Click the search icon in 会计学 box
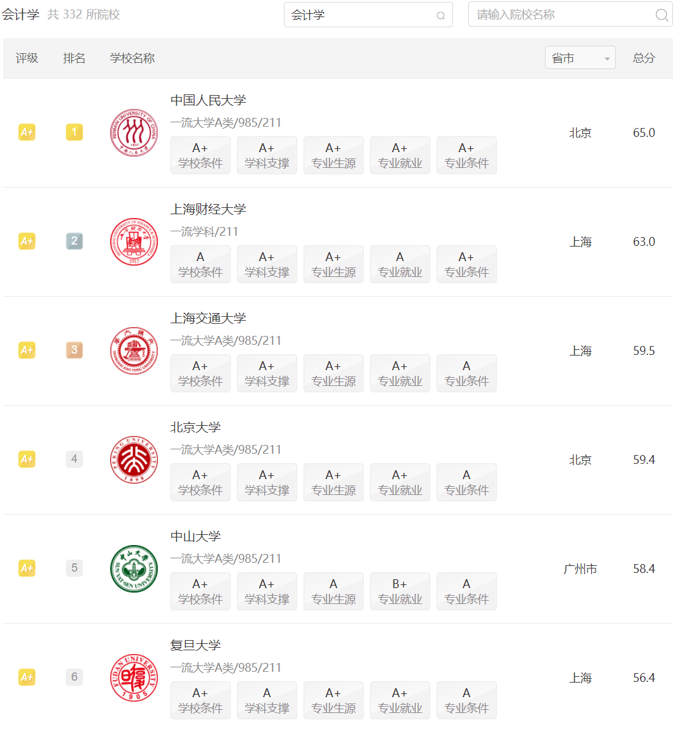This screenshot has height=732, width=678. click(440, 16)
